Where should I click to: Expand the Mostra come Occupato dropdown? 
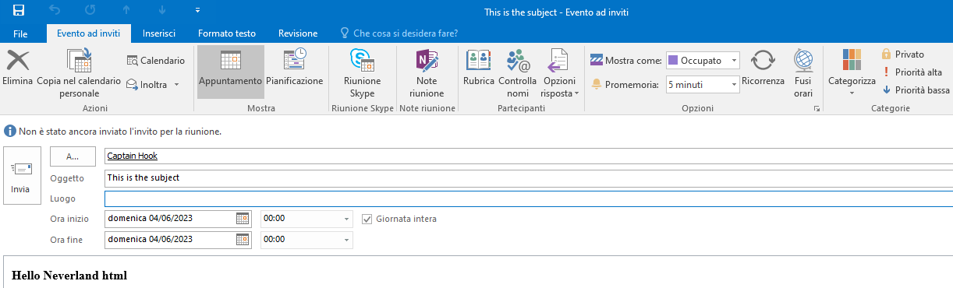(735, 60)
